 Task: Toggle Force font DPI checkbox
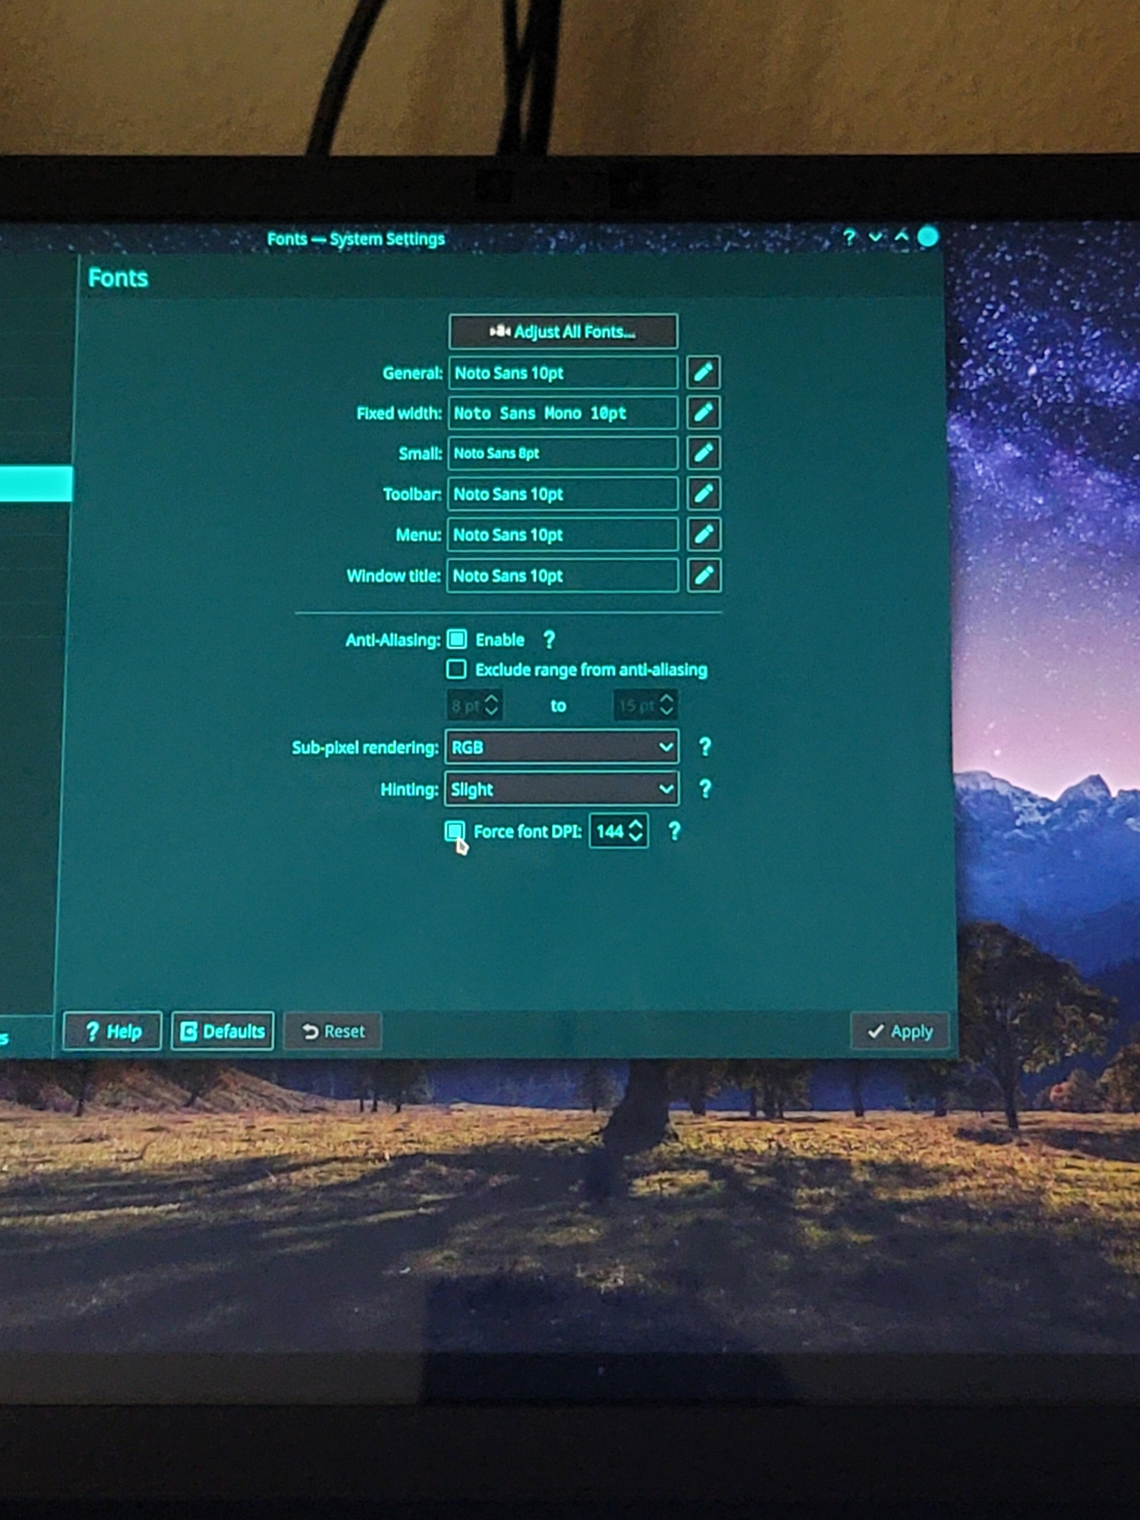(454, 831)
